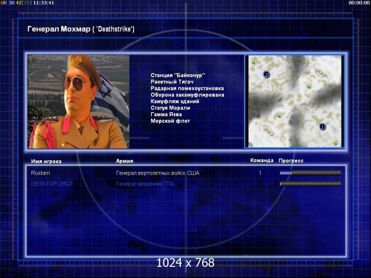Click the 'Статуя Морали' list entry
The height and width of the screenshot is (278, 371).
click(170, 108)
